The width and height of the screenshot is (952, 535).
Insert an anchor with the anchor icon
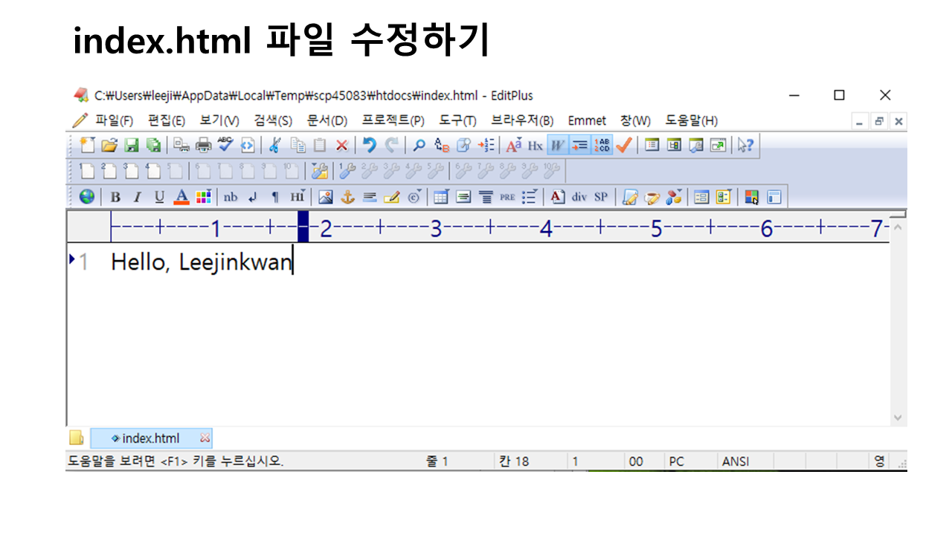347,197
